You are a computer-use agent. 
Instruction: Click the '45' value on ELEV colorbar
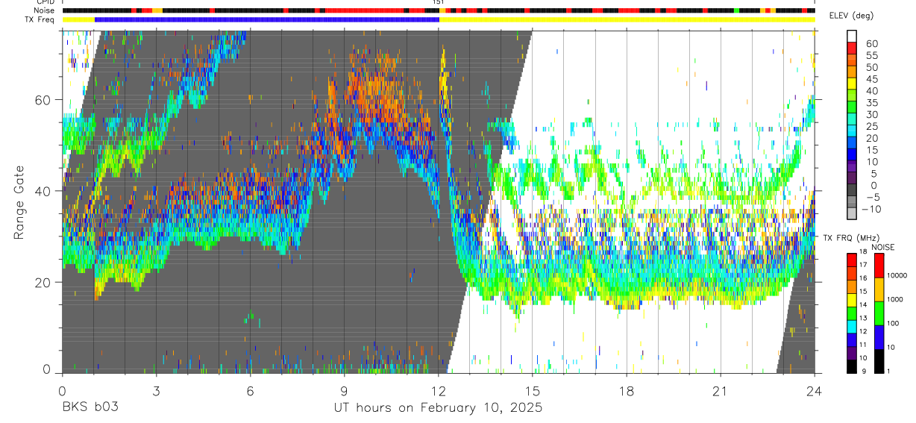pos(870,79)
